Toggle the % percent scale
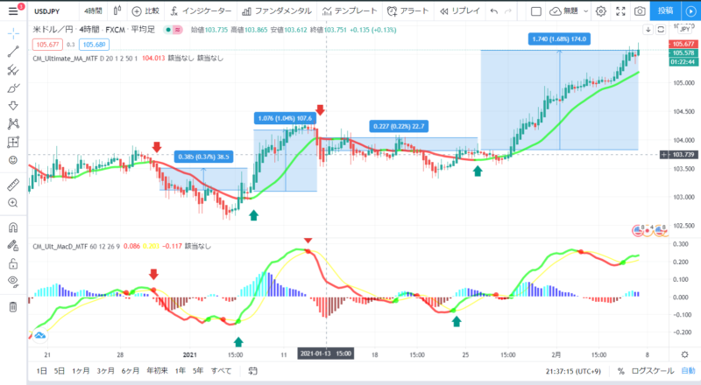 621,371
